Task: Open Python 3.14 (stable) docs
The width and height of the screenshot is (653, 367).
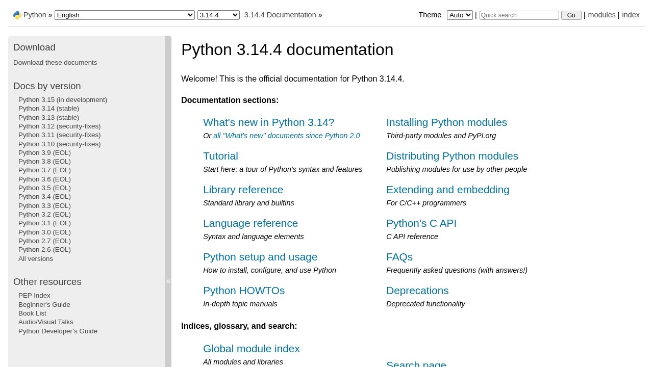Action: click(x=48, y=109)
